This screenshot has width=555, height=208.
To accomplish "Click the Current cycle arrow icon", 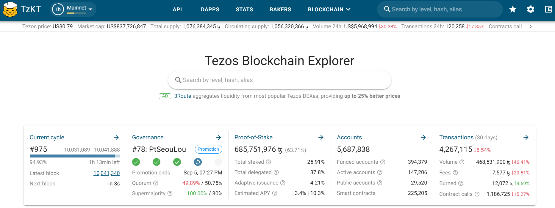I will coord(116,137).
